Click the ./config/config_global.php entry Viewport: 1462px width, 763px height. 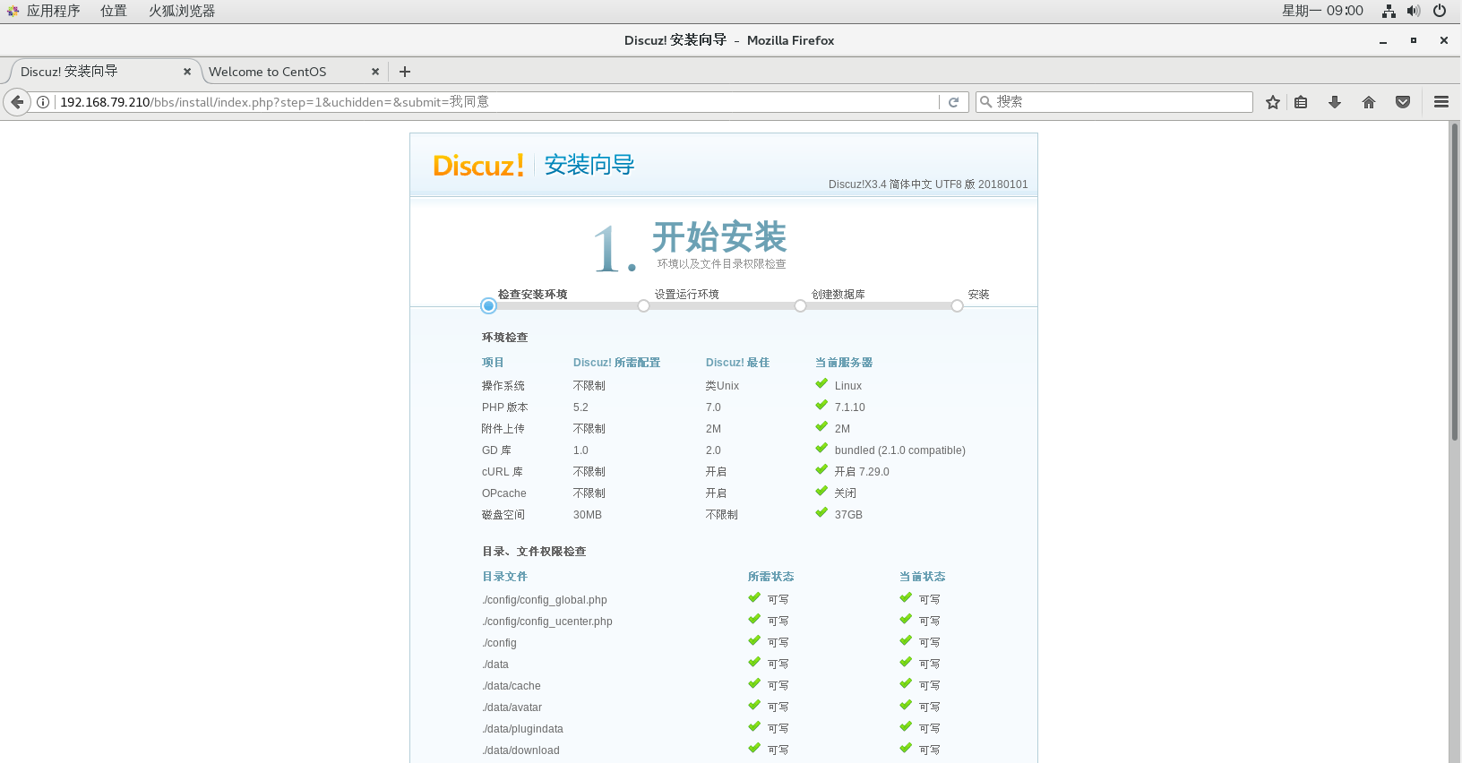tap(545, 600)
